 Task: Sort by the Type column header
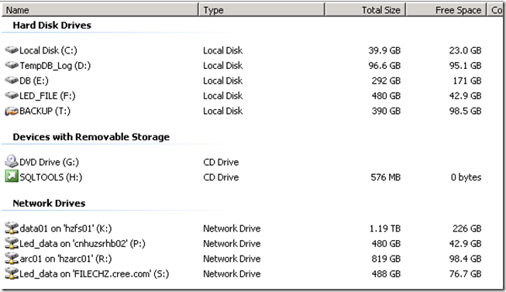pos(262,10)
